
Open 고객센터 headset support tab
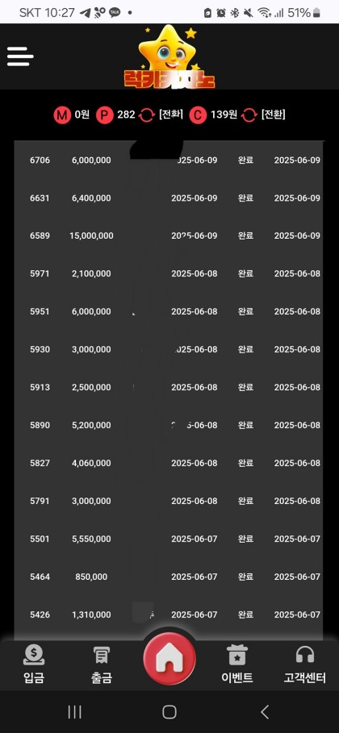[305, 664]
